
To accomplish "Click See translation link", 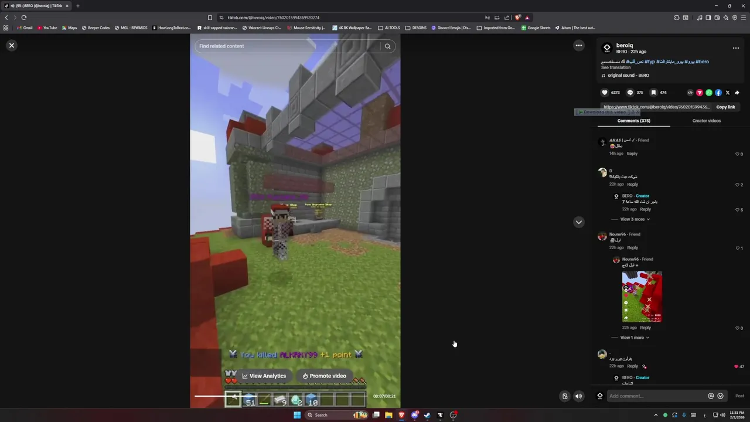I will click(615, 67).
